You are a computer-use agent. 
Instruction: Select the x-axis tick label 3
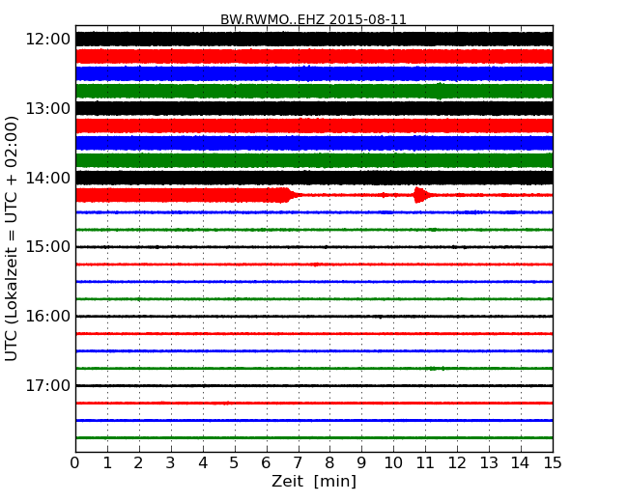point(171,463)
